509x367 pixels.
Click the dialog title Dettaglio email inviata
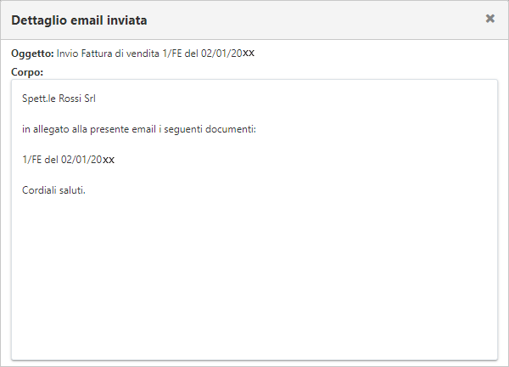(79, 20)
